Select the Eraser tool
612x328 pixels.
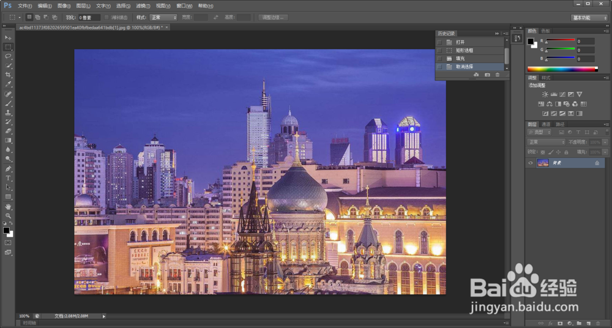[8, 131]
